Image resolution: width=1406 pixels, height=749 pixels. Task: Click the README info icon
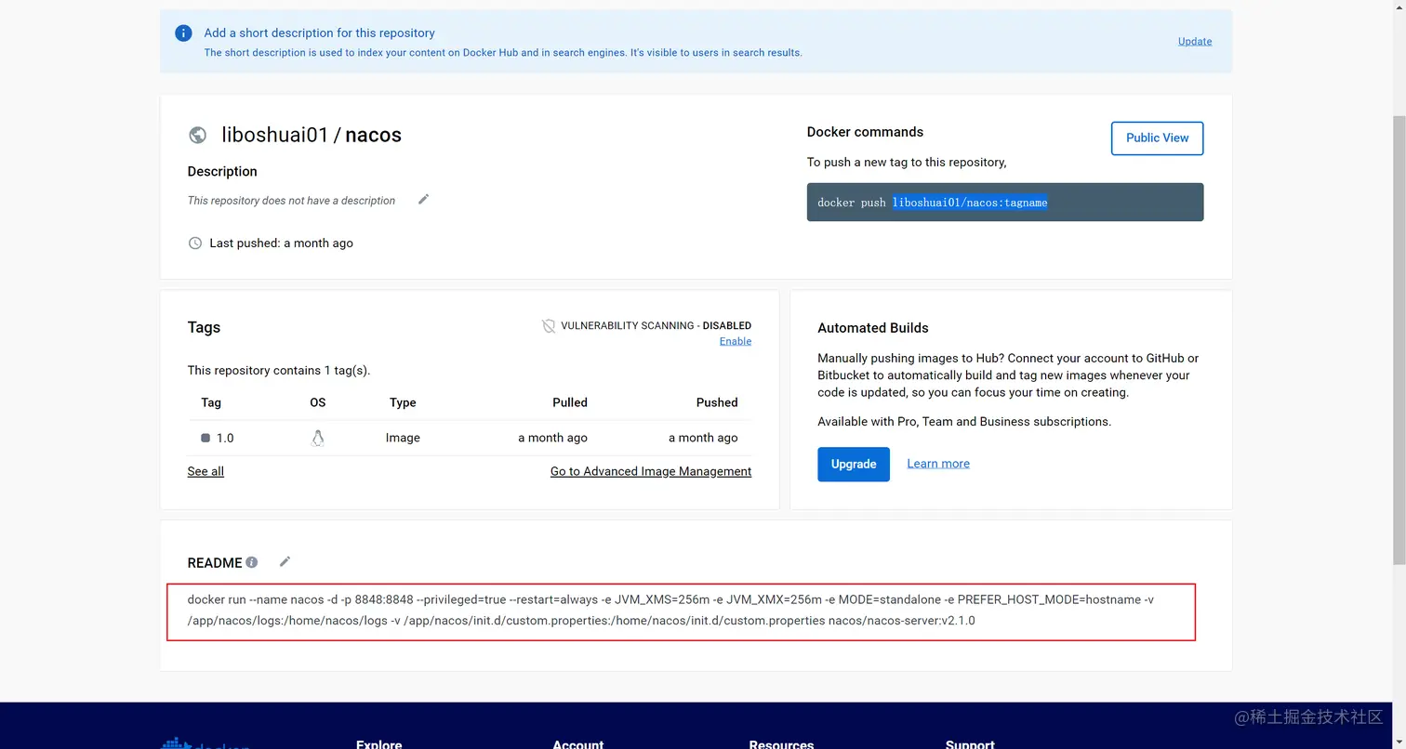coord(251,562)
